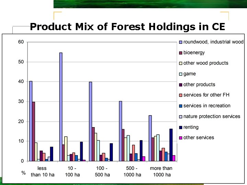Screen dimensions: 247x185
Task: Click the 'more than 1000 ha' axis label
Action: click(161, 172)
